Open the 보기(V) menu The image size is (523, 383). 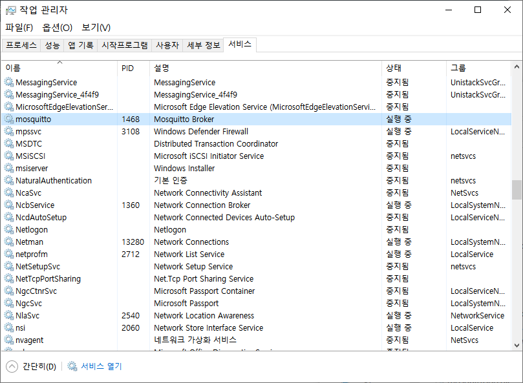(96, 27)
